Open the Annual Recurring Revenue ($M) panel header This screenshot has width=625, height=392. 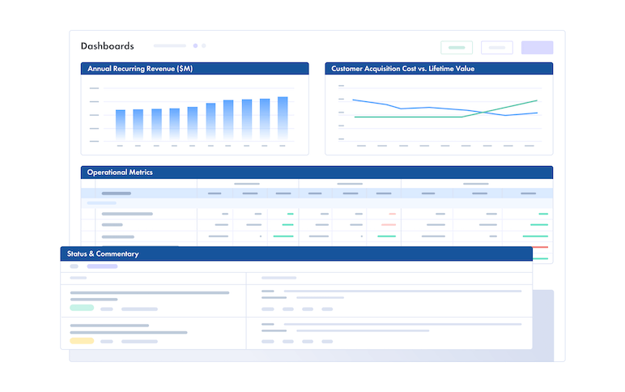194,69
